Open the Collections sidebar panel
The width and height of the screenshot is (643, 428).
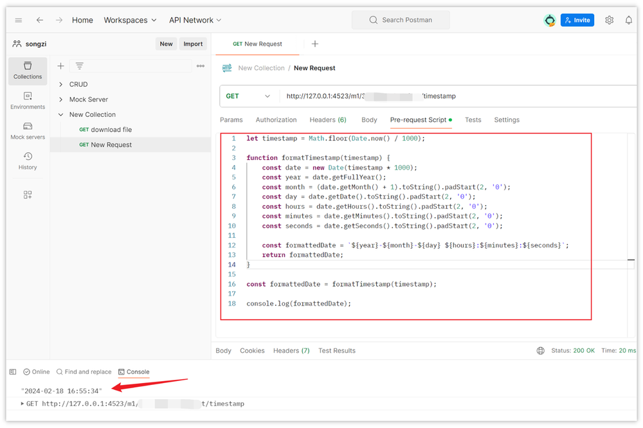coord(28,71)
